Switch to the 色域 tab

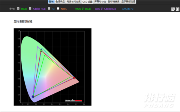click(51, 2)
